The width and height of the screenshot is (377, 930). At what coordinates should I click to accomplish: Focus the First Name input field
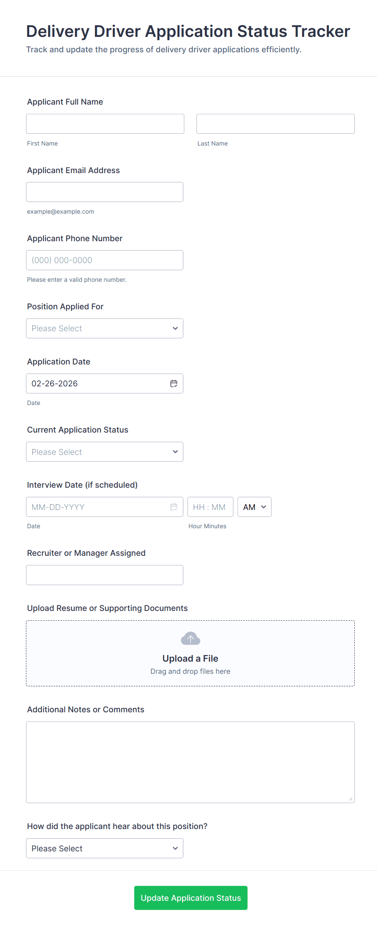105,124
